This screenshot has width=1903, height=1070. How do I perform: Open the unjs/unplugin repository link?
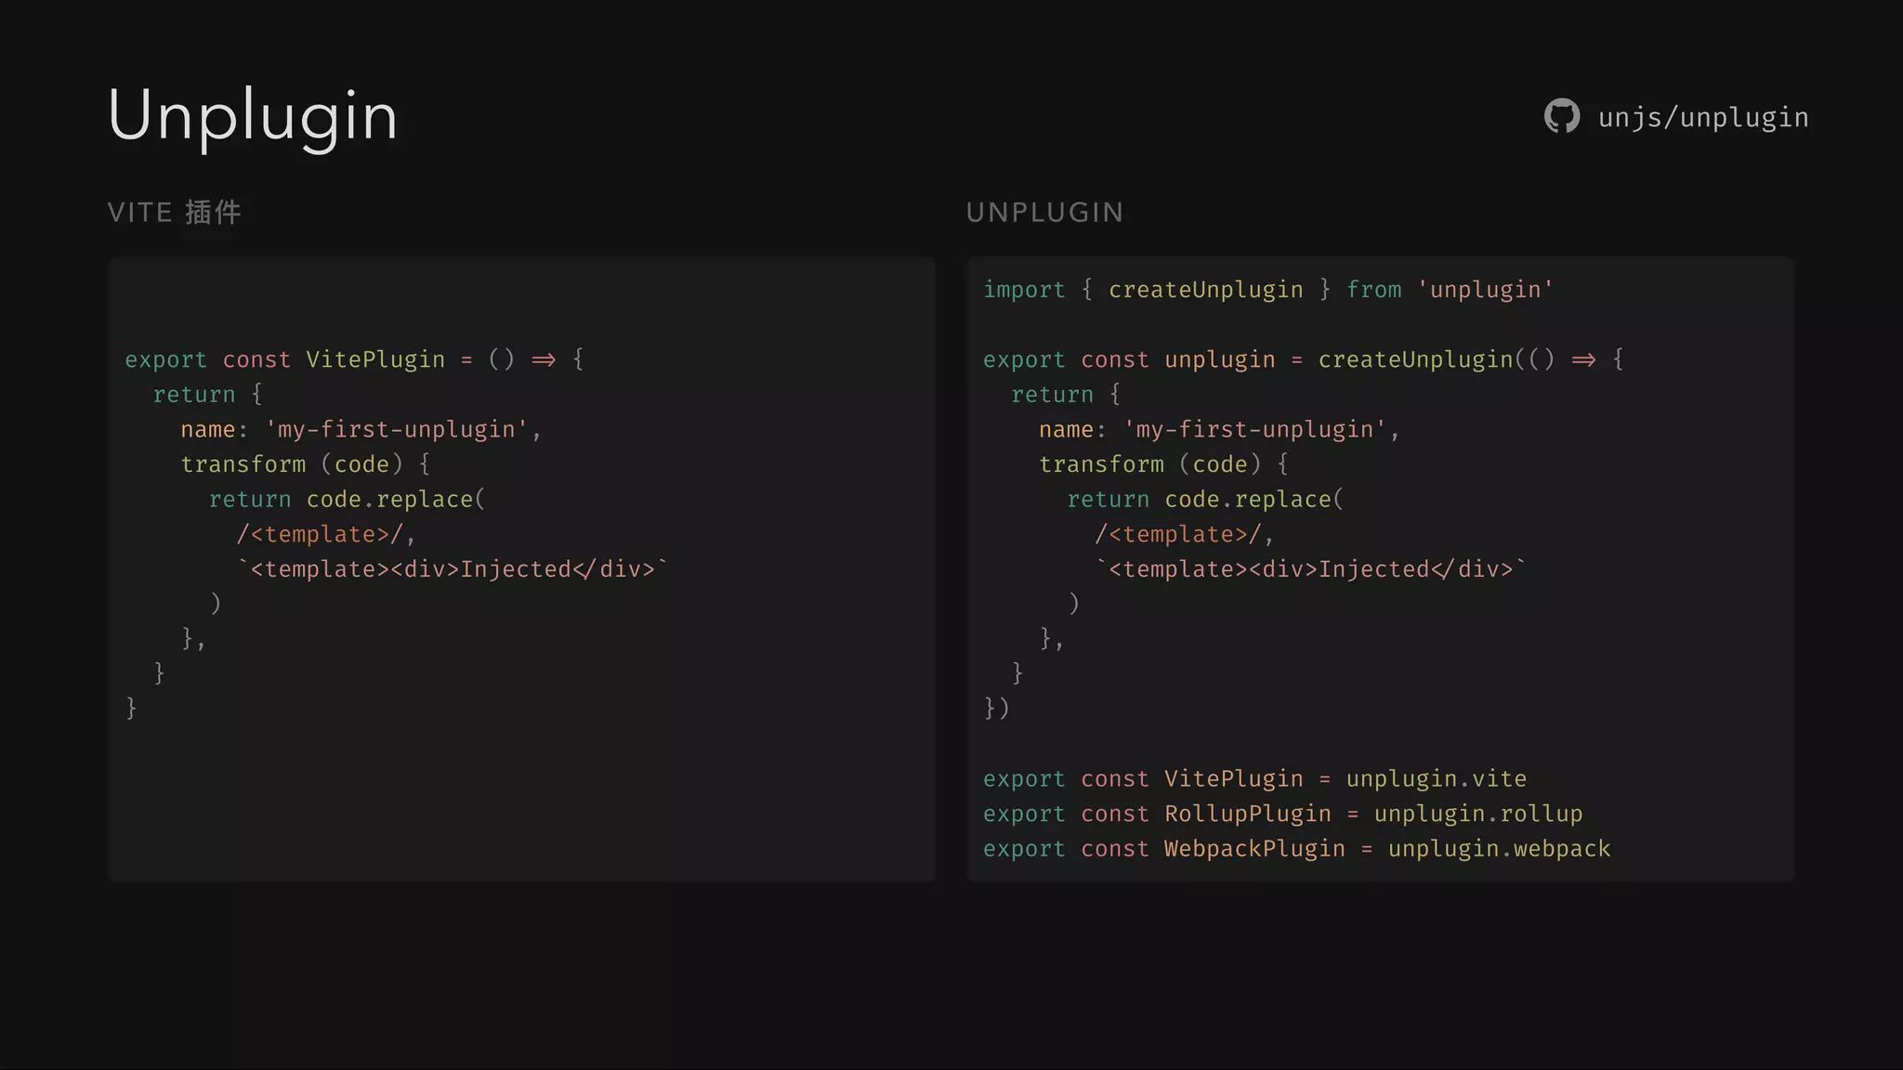click(x=1703, y=118)
